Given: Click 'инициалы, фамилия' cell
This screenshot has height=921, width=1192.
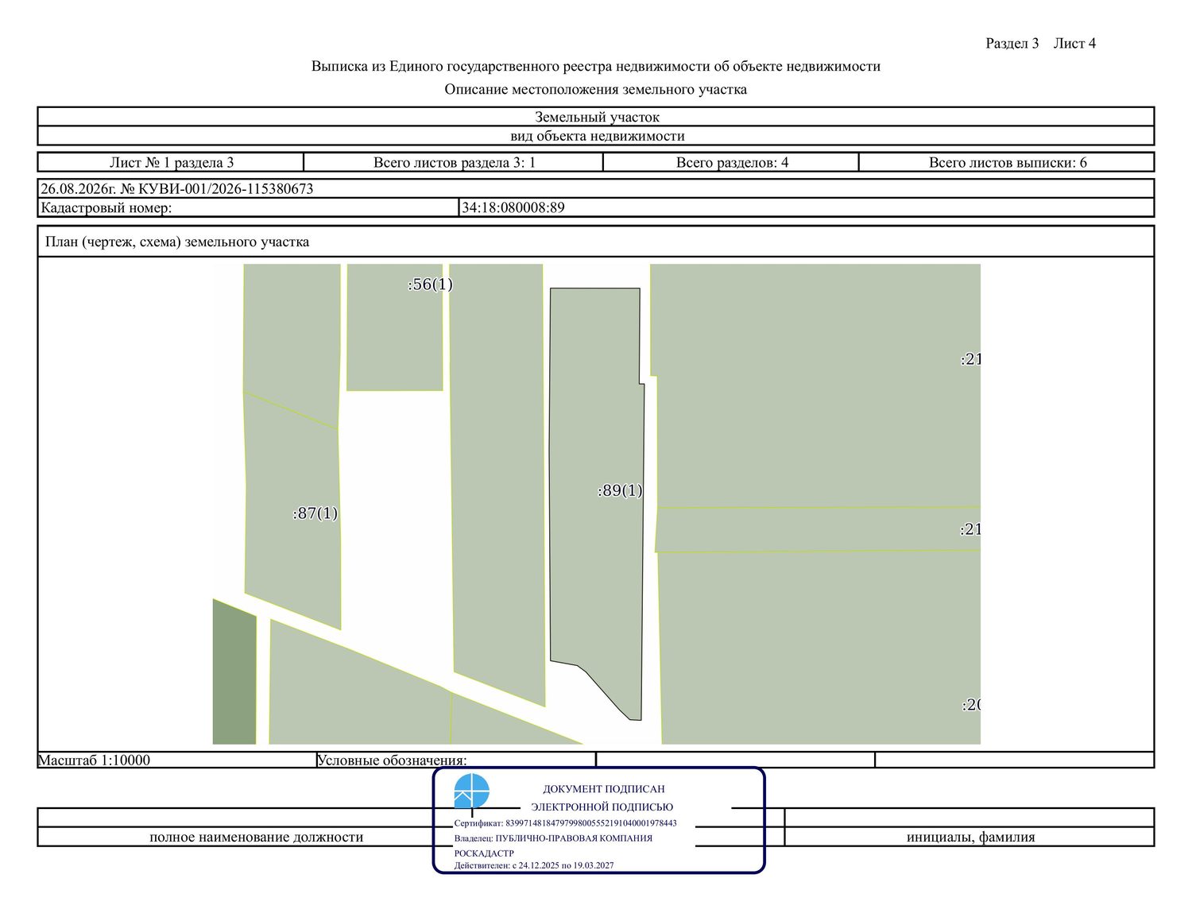Looking at the screenshot, I should (969, 837).
